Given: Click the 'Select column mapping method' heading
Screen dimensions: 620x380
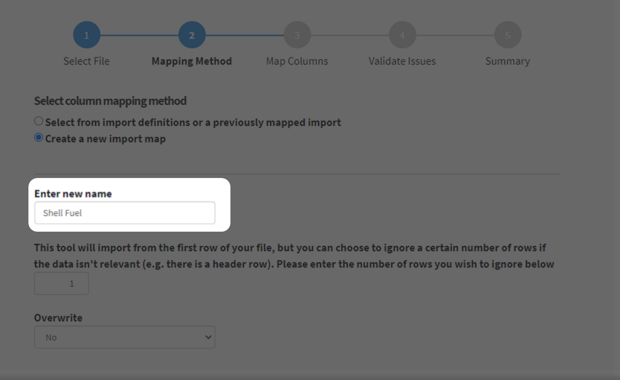Looking at the screenshot, I should [110, 101].
